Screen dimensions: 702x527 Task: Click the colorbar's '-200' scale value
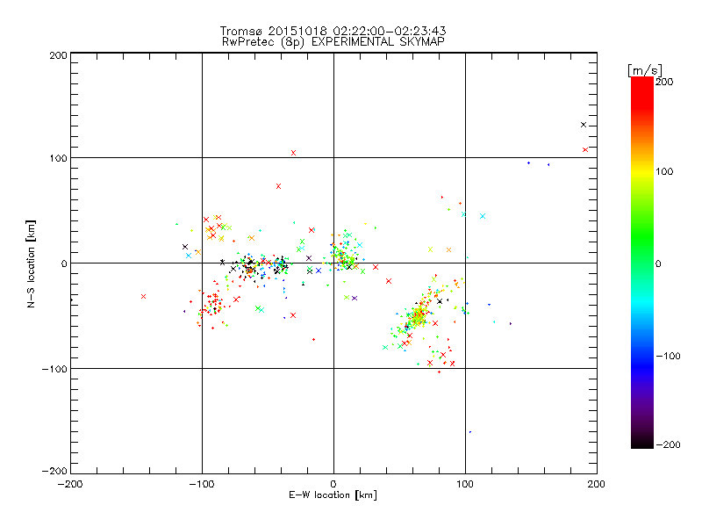668,444
